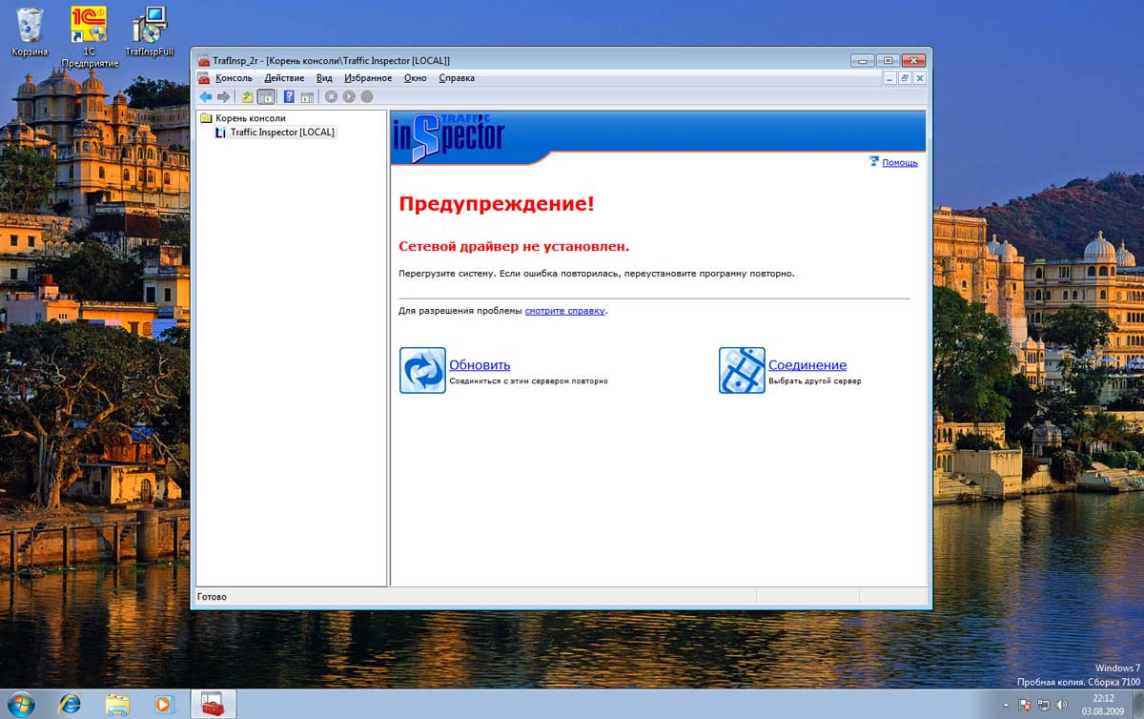The image size is (1144, 719).
Task: Open Windows Media Player from the taskbar
Action: [163, 704]
